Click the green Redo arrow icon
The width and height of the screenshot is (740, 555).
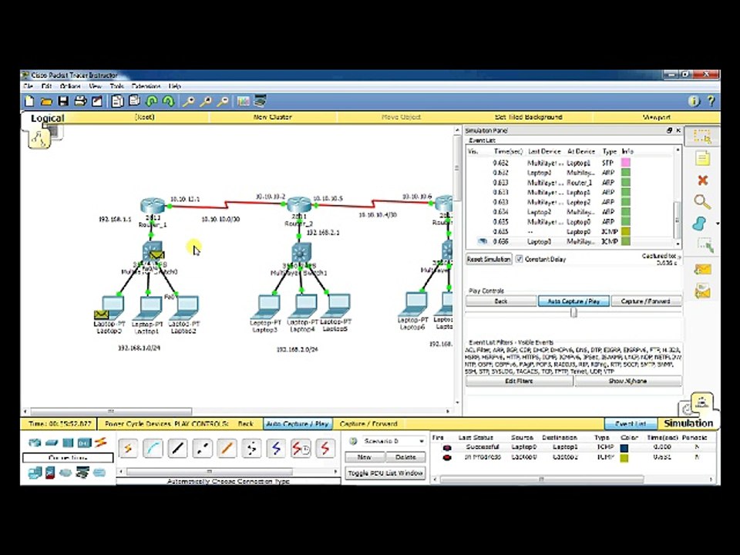(x=169, y=101)
